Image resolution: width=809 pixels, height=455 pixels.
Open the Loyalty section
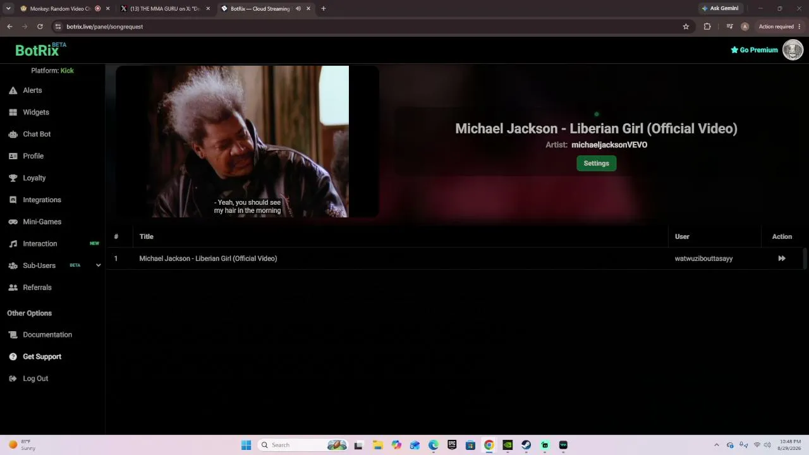point(34,178)
